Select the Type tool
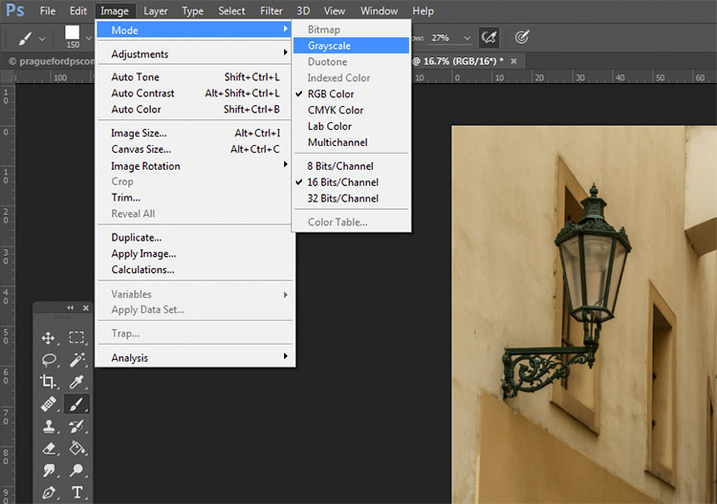717x504 pixels. pyautogui.click(x=76, y=493)
